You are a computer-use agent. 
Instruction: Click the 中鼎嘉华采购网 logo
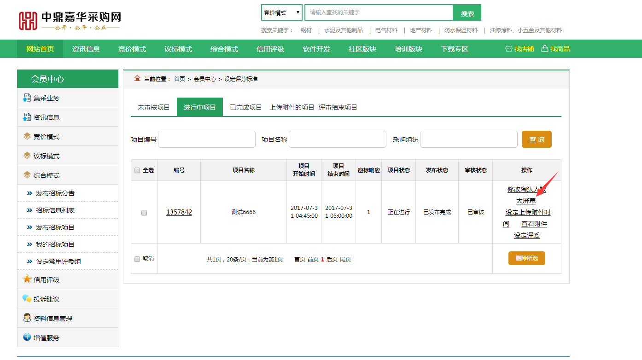pyautogui.click(x=70, y=20)
